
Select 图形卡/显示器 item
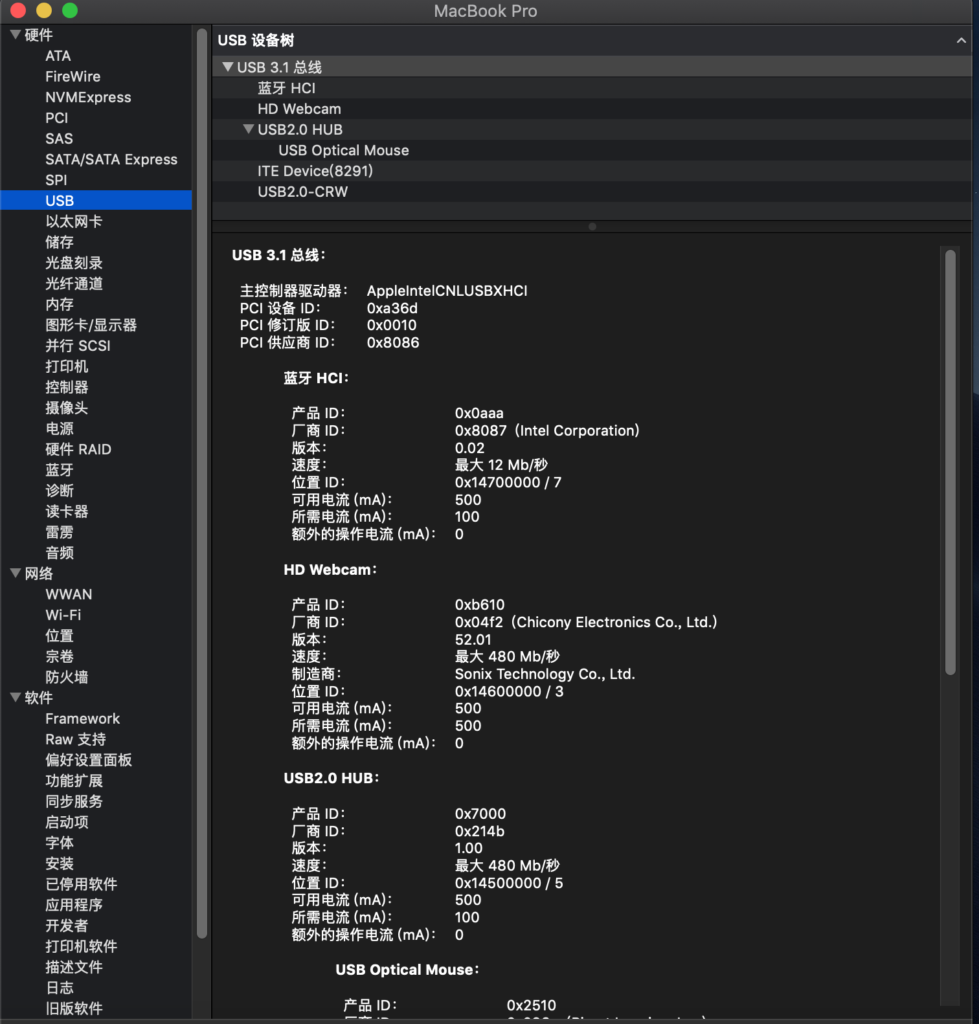(x=91, y=325)
